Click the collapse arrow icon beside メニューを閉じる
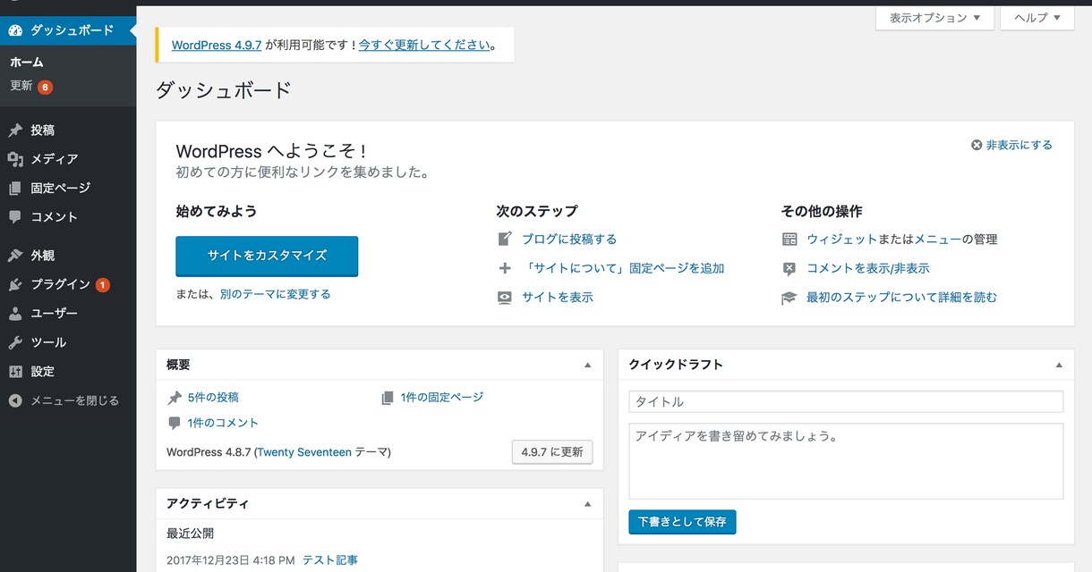1092x572 pixels. click(15, 400)
